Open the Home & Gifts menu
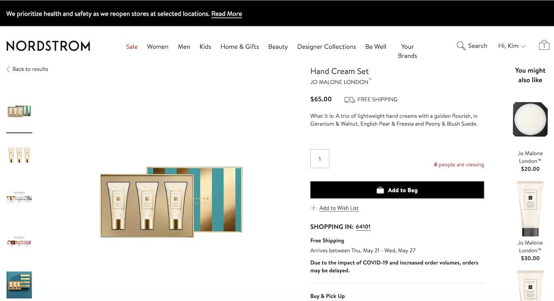 point(239,47)
